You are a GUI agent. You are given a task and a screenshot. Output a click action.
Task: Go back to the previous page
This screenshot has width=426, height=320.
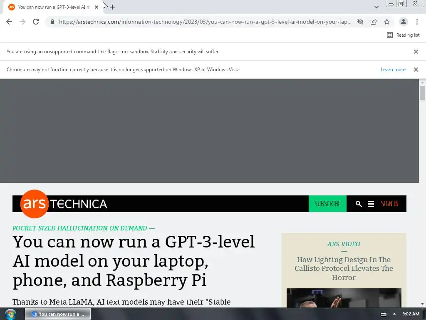coord(9,22)
